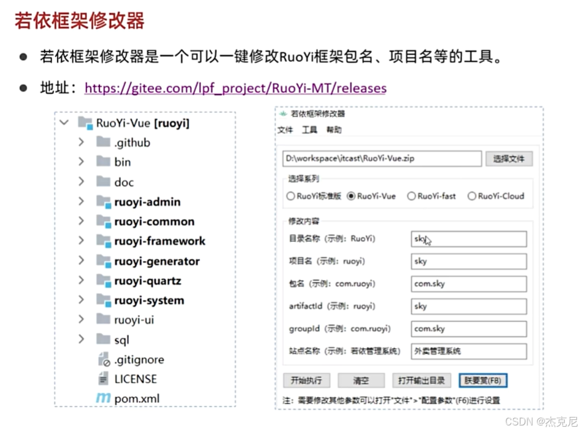
Task: Select the RuoYi-Vue radio button
Action: pos(351,196)
